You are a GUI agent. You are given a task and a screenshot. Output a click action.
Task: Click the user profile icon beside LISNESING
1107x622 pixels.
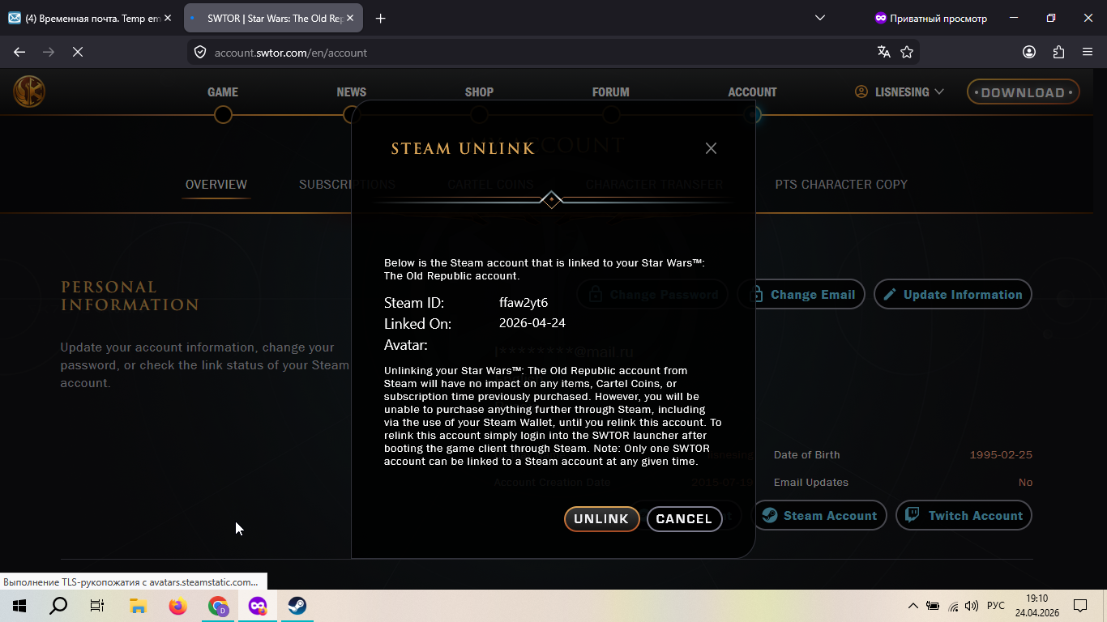tap(861, 92)
